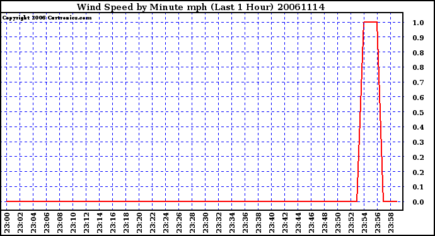Screen dimensions: 435x236
Task: Click the 23:42 time label
Action: click(x=285, y=223)
